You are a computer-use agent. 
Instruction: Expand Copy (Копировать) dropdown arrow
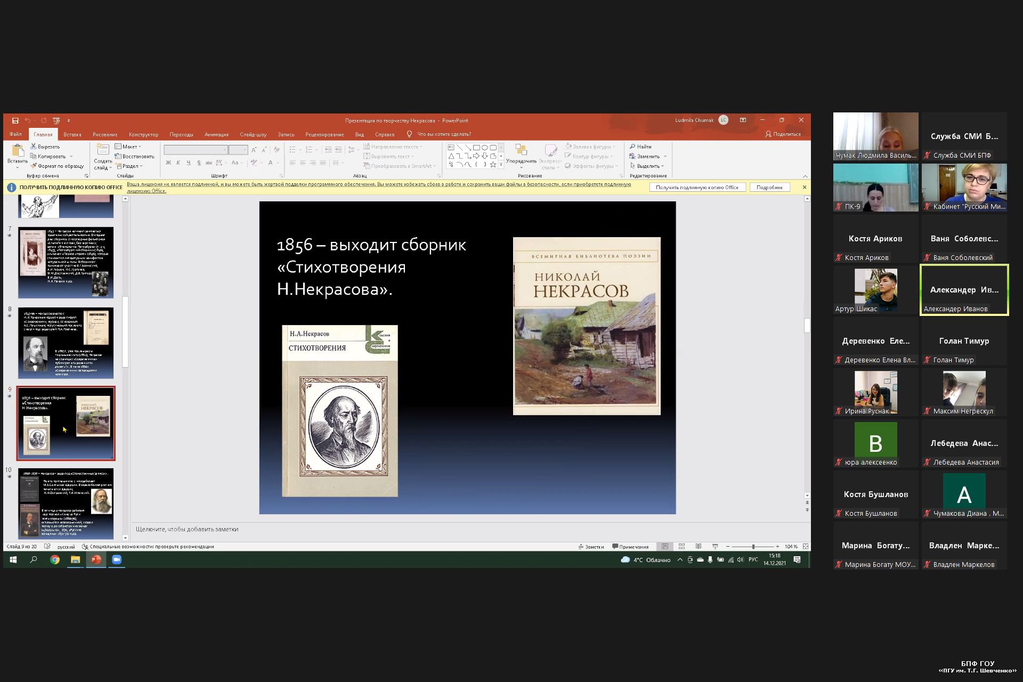pos(71,156)
